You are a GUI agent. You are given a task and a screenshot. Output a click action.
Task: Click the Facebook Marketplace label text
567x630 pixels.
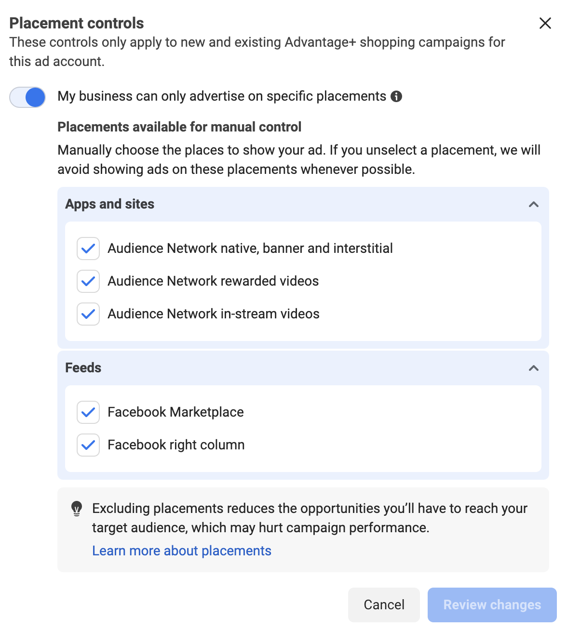tap(175, 412)
